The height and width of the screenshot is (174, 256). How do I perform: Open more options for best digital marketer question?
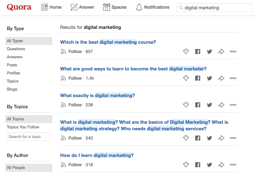tap(233, 78)
